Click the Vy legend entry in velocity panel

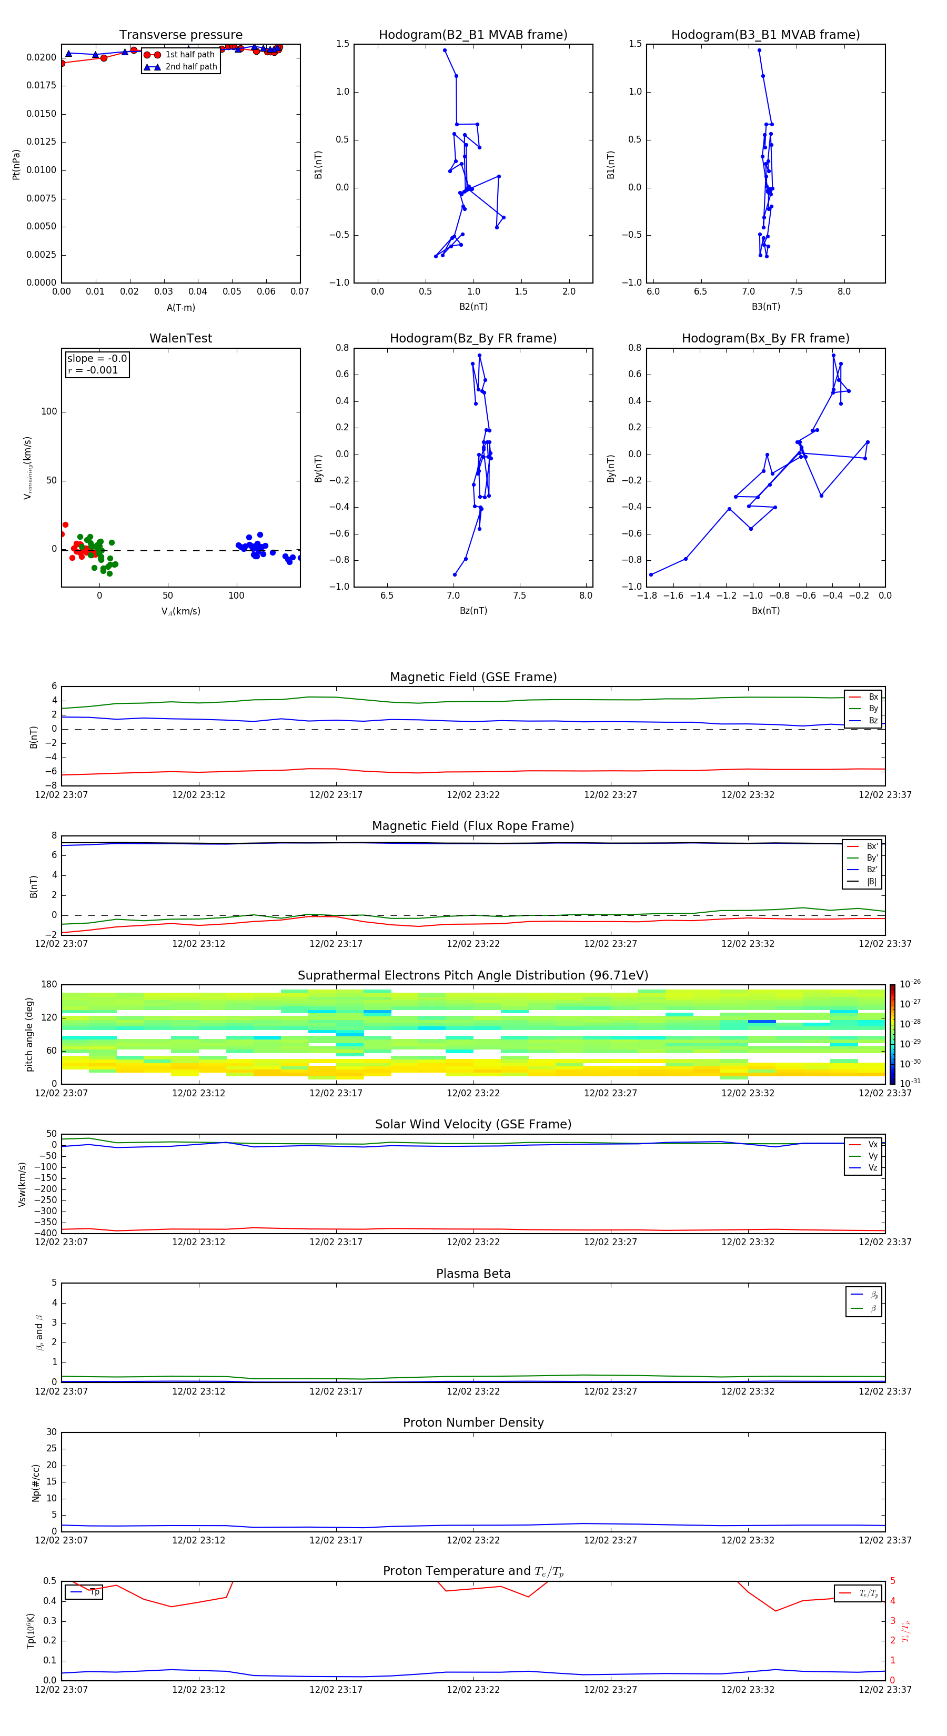(863, 1156)
